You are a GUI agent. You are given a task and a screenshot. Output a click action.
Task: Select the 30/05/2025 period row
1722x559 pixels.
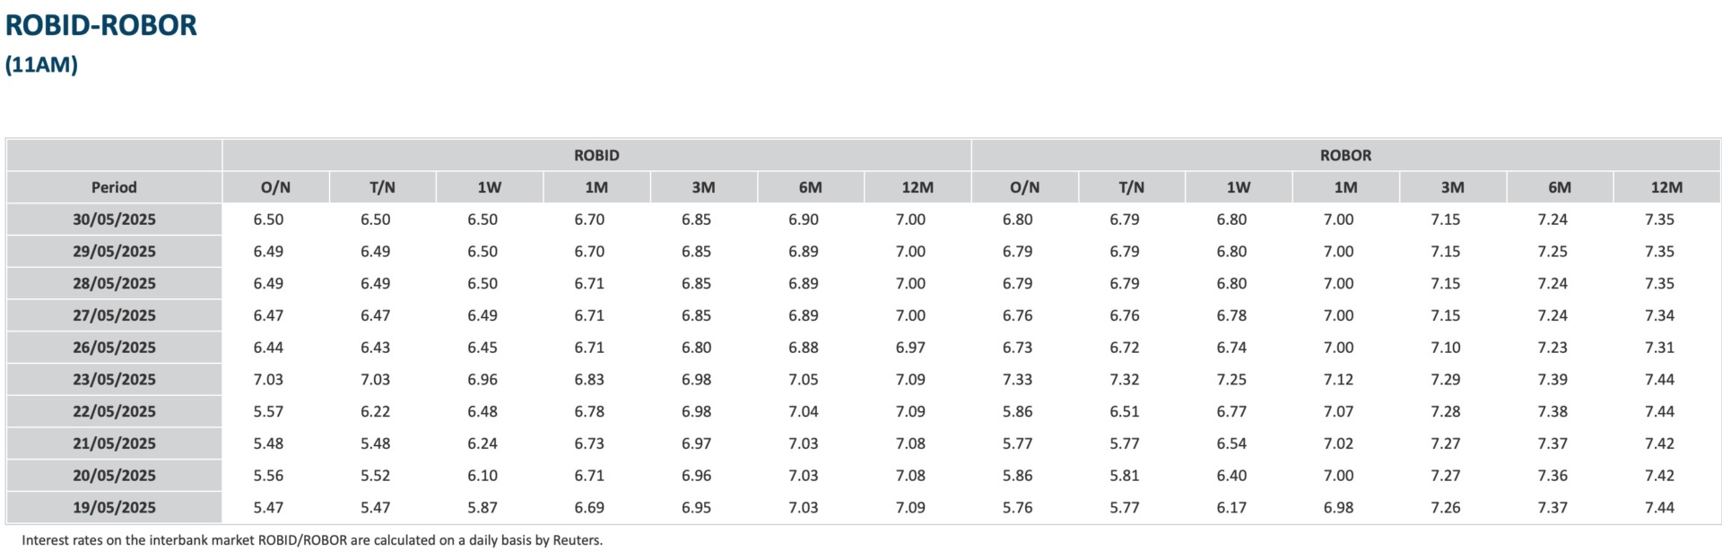(114, 219)
